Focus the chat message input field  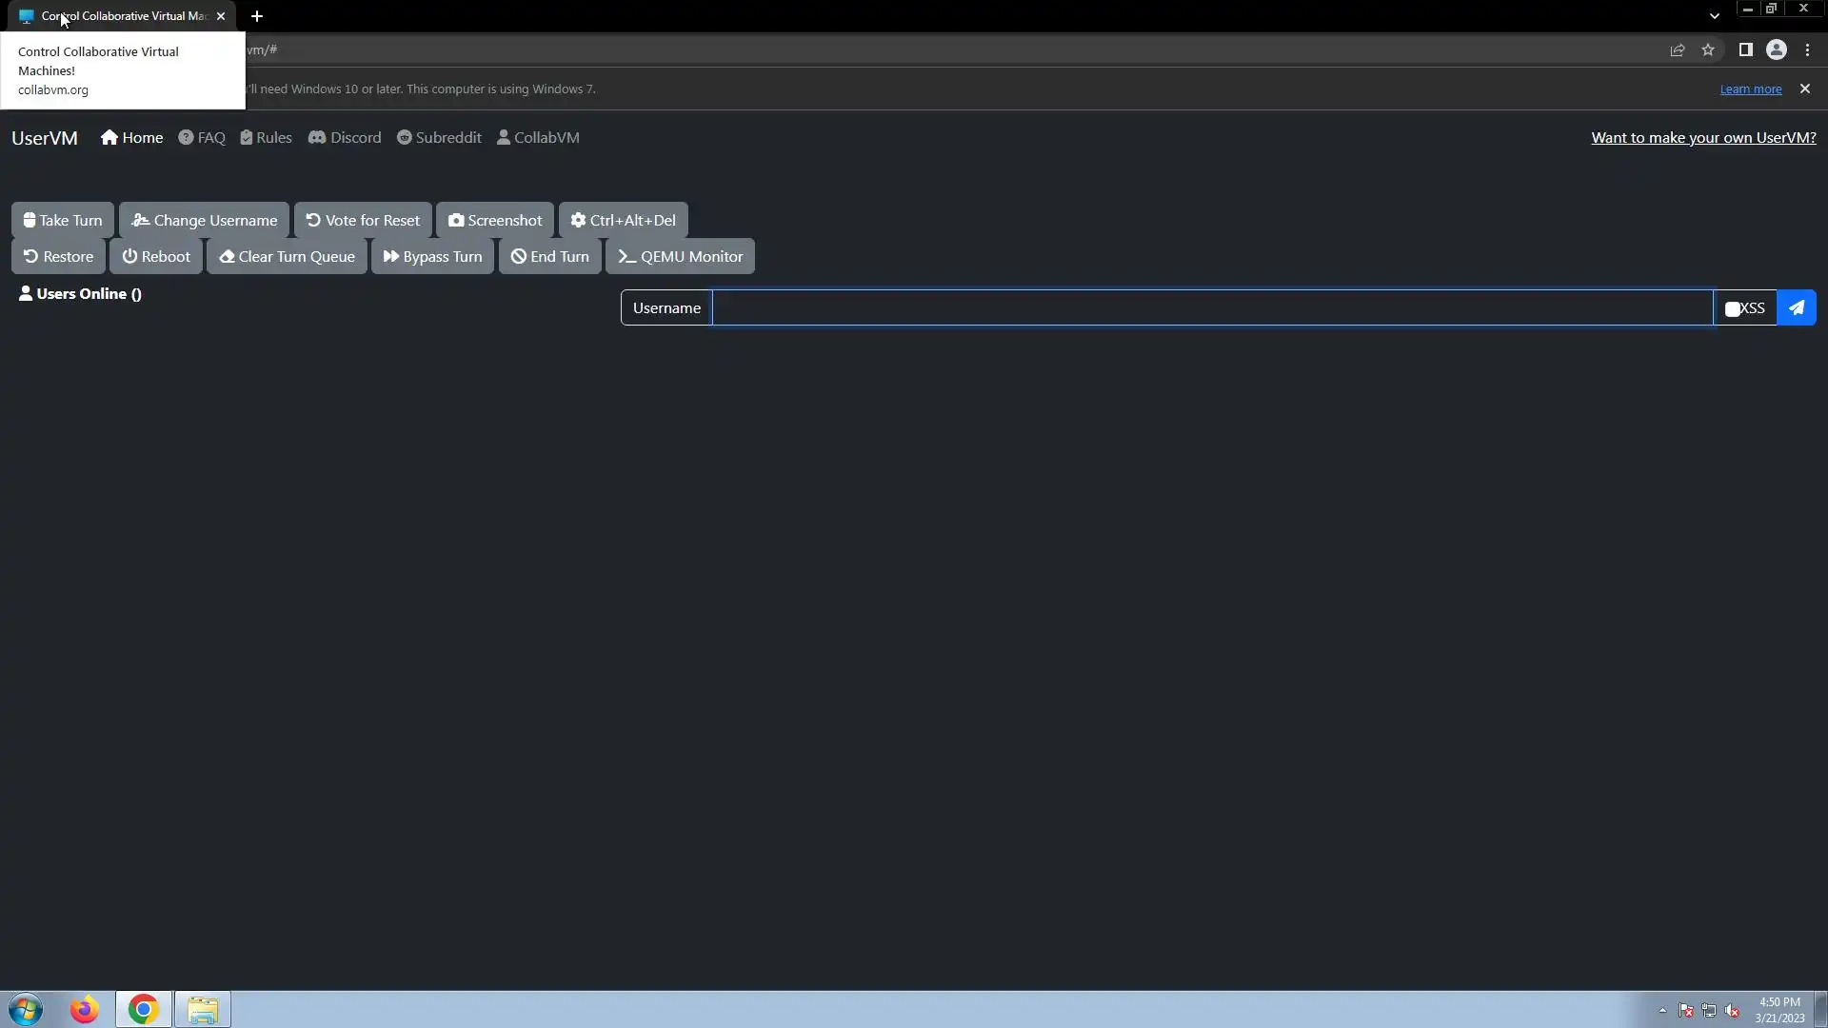tap(1211, 307)
